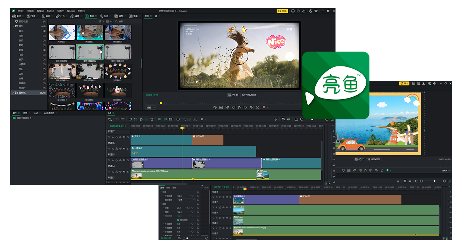Image resolution: width=463 pixels, height=250 pixels.
Task: Expand the 素材包 folder in the category tree
Action: click(x=13, y=93)
